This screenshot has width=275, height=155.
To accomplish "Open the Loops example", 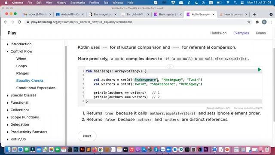I will pos(21,66).
